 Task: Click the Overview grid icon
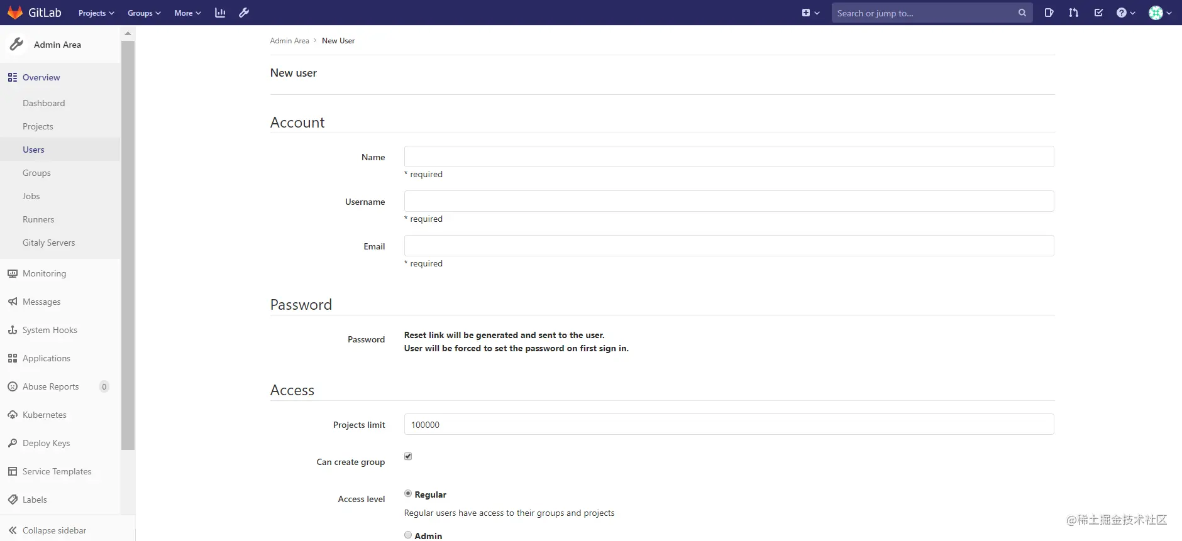coord(13,77)
